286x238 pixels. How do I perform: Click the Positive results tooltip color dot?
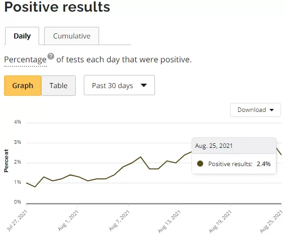click(x=200, y=164)
